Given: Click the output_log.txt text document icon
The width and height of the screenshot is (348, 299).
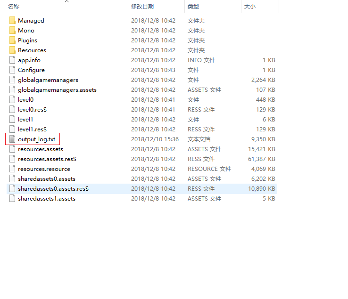Looking at the screenshot, I should coord(12,139).
